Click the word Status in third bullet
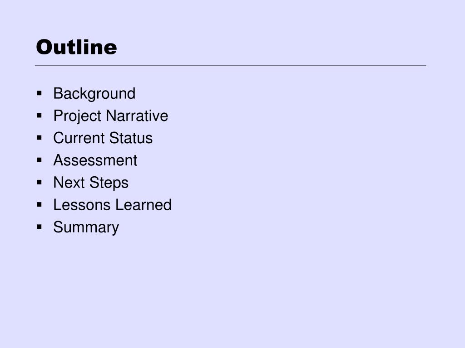465x348 pixels. [131, 138]
